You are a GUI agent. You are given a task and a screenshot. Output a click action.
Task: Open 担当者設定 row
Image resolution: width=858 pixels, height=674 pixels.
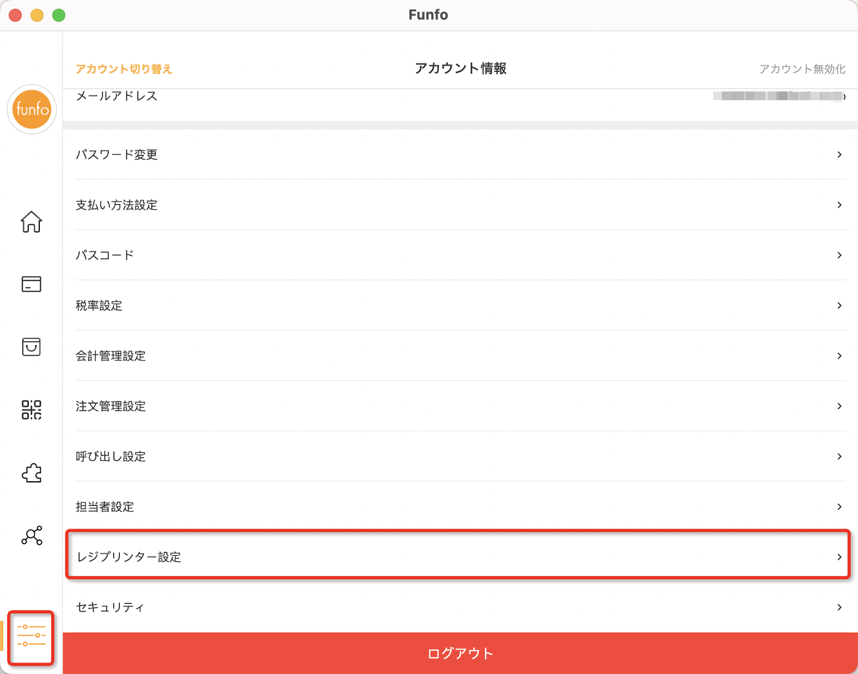click(461, 506)
